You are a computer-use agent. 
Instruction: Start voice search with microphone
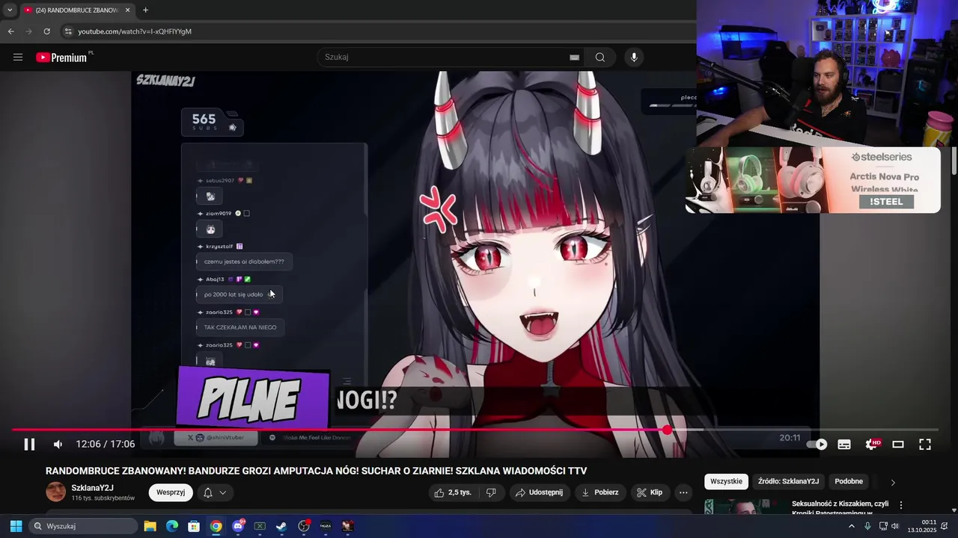tap(634, 58)
